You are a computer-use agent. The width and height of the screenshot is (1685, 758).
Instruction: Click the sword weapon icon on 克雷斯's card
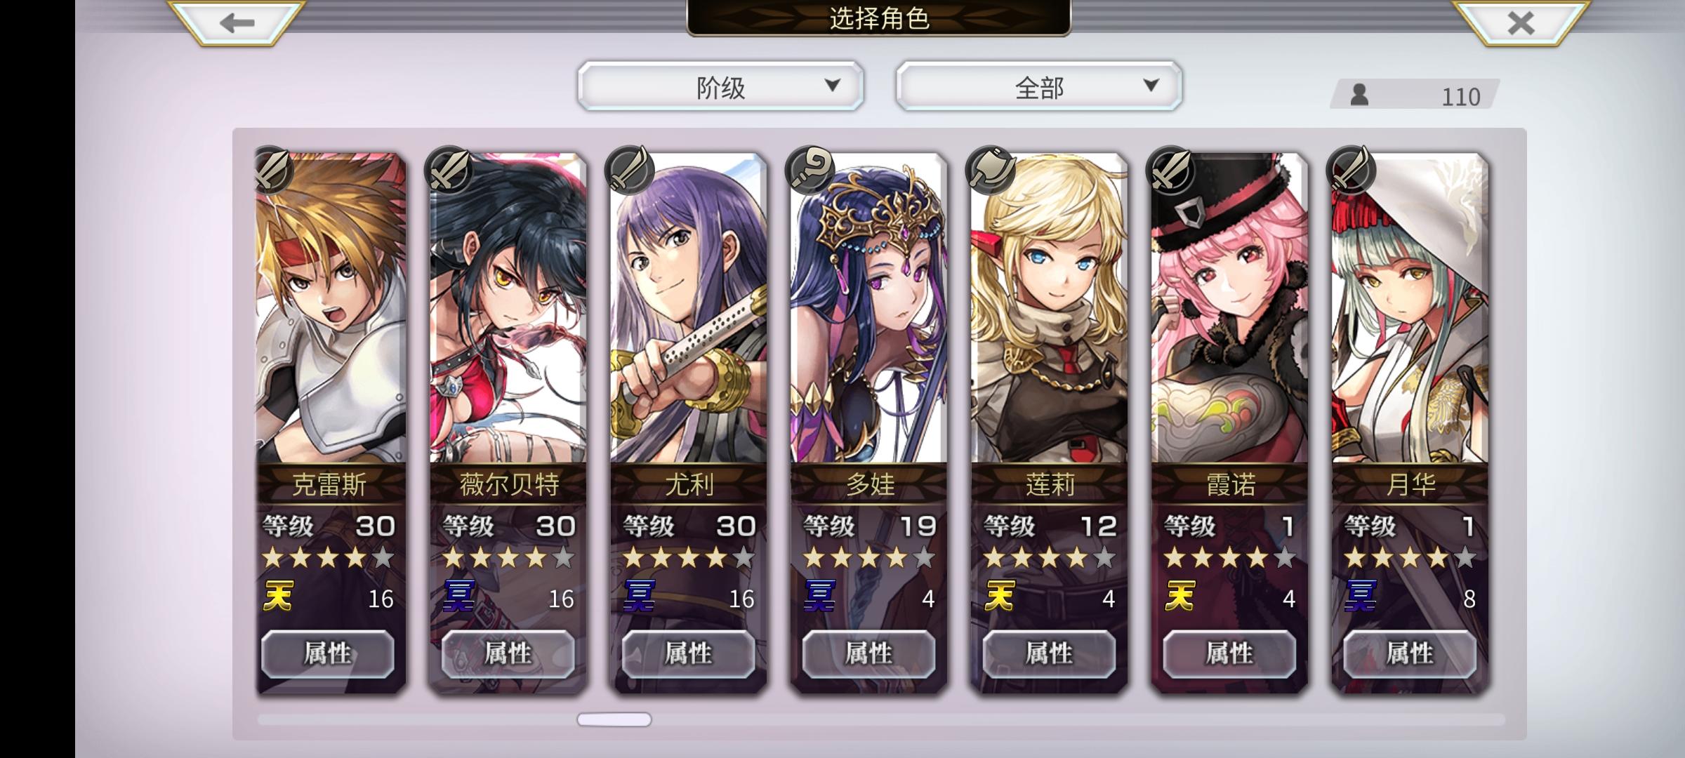click(x=273, y=171)
